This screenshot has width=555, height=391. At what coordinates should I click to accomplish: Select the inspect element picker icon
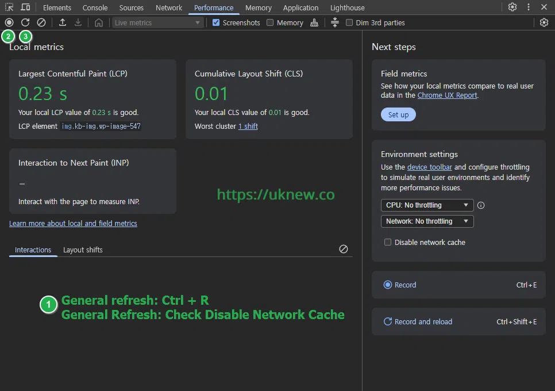tap(10, 7)
